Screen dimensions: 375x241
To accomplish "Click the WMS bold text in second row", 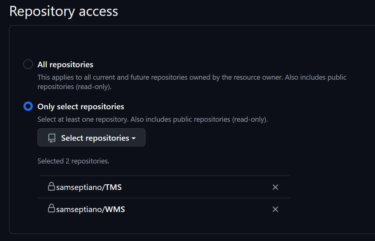I will [115, 209].
